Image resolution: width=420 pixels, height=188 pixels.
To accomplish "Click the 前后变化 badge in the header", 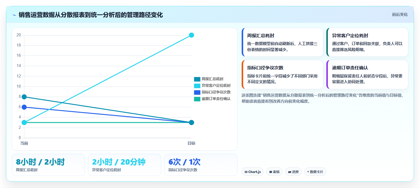I will (x=400, y=14).
